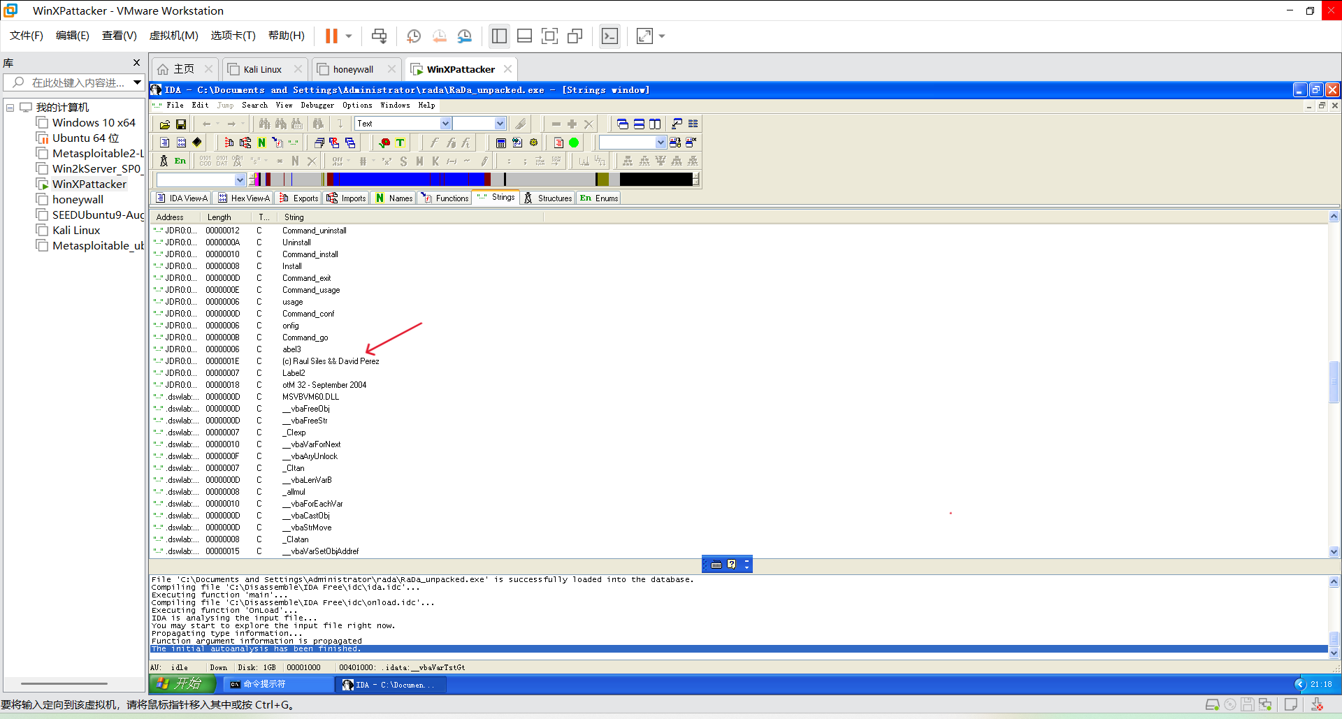Select Windows 10 x64 in library
Screen dimensions: 1342x719
pyautogui.click(x=94, y=123)
